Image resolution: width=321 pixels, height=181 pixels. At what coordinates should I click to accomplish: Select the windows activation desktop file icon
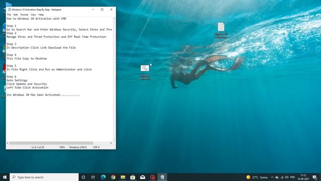[145, 72]
